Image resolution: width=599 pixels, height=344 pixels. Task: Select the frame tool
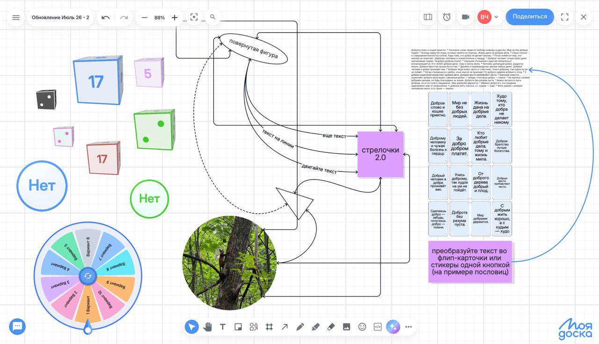269,327
